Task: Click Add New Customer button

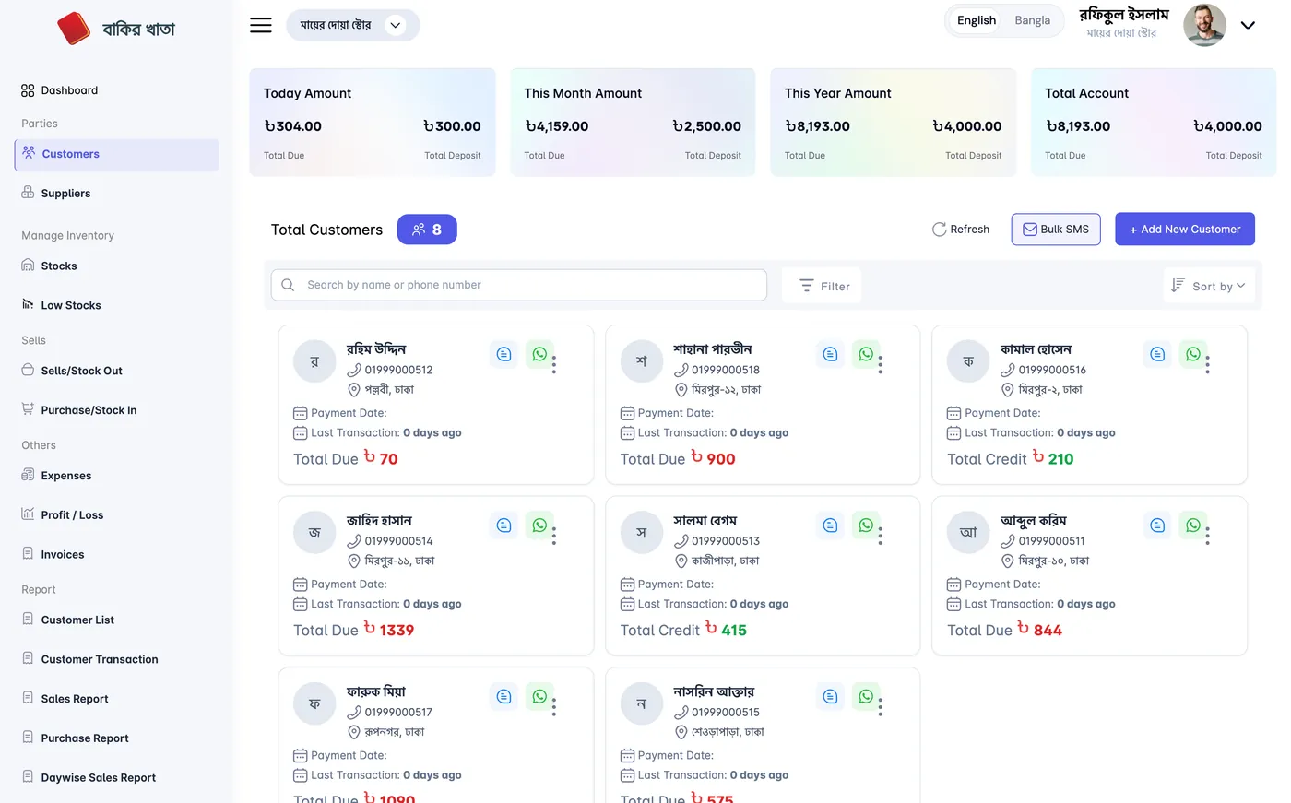Action: (1185, 230)
